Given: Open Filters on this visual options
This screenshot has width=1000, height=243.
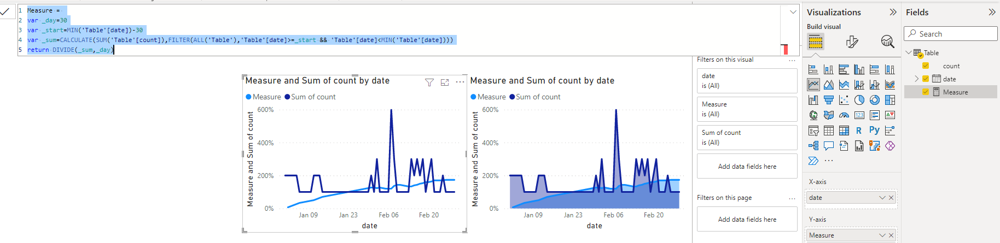Looking at the screenshot, I should [x=792, y=60].
